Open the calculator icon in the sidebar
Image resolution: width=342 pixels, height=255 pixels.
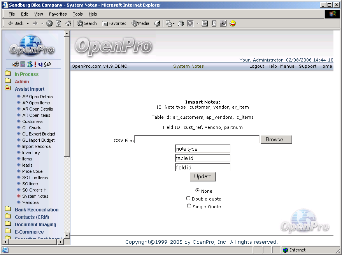click(x=23, y=64)
